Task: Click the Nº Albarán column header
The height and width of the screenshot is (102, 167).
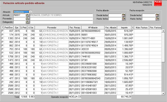Action: pos(93,27)
